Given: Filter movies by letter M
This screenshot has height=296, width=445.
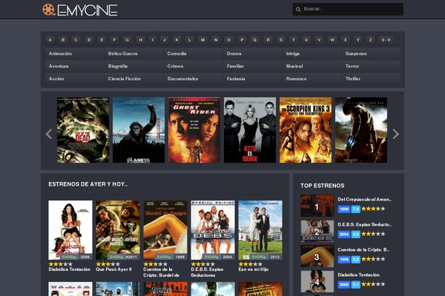Looking at the screenshot, I should (x=202, y=40).
